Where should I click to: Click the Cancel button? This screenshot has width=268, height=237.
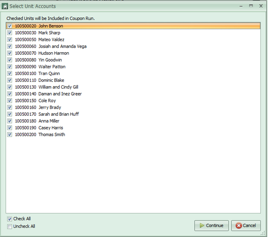click(x=246, y=226)
